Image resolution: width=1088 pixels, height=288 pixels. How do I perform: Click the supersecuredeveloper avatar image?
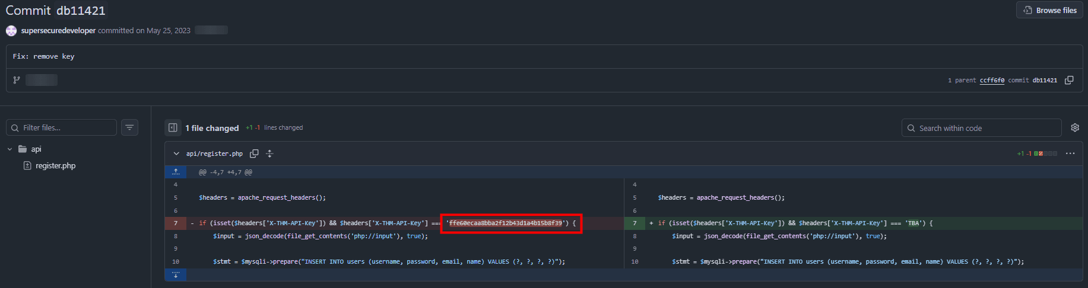click(x=11, y=31)
